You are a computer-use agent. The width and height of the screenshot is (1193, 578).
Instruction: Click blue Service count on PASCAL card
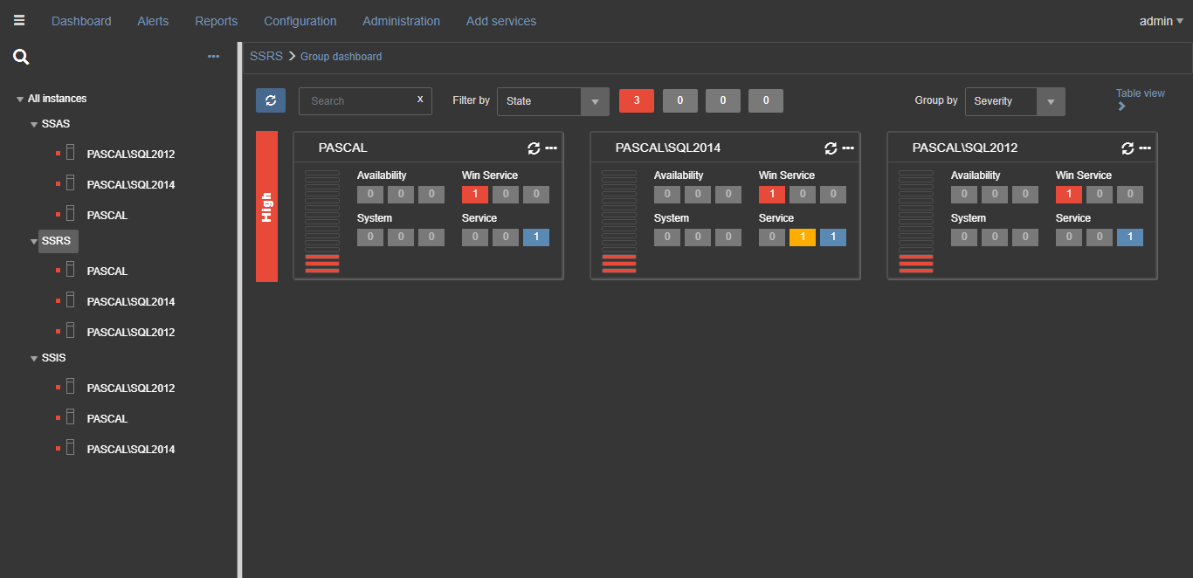(x=536, y=237)
